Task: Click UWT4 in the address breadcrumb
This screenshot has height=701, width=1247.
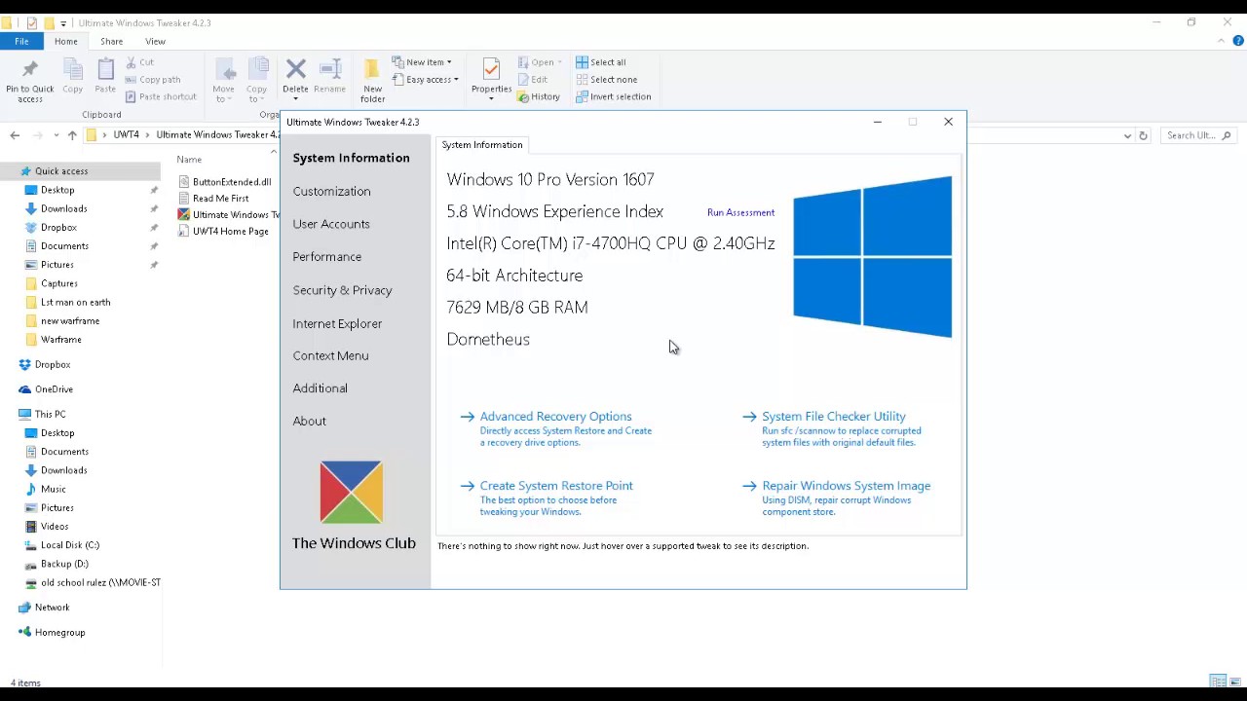Action: click(x=126, y=135)
